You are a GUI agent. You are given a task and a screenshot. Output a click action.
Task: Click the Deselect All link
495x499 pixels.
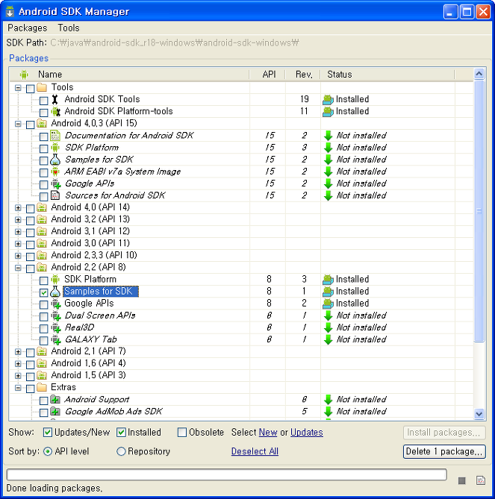coord(255,451)
